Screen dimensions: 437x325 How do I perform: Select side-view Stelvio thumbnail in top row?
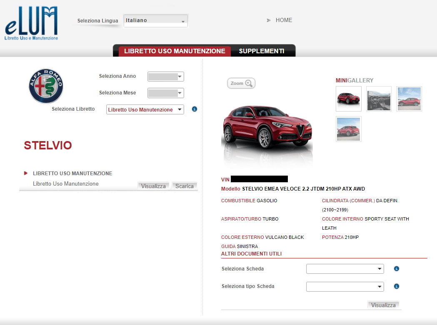[x=409, y=99]
